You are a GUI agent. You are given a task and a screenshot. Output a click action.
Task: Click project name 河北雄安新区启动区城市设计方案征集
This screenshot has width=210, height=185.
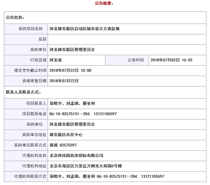coord(85,29)
